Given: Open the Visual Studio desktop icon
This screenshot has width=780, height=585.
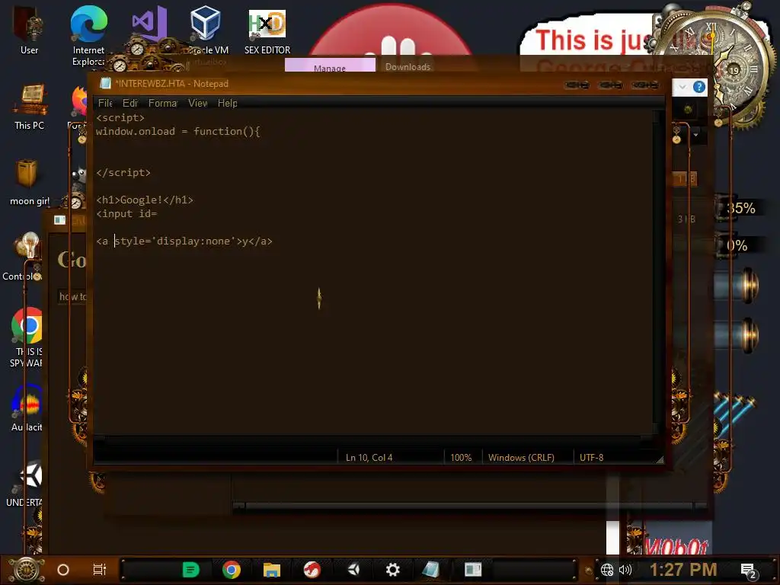Looking at the screenshot, I should [149, 24].
